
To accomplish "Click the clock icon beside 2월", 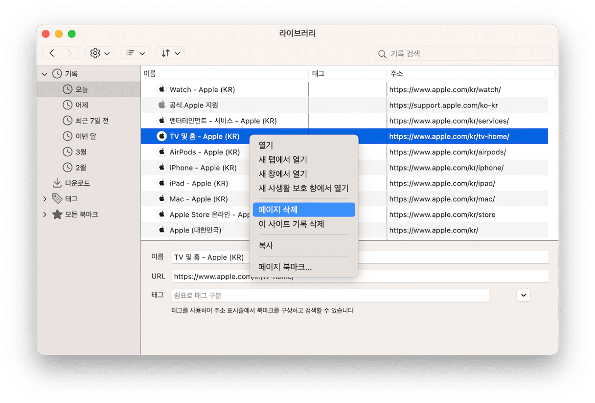I will coord(68,168).
